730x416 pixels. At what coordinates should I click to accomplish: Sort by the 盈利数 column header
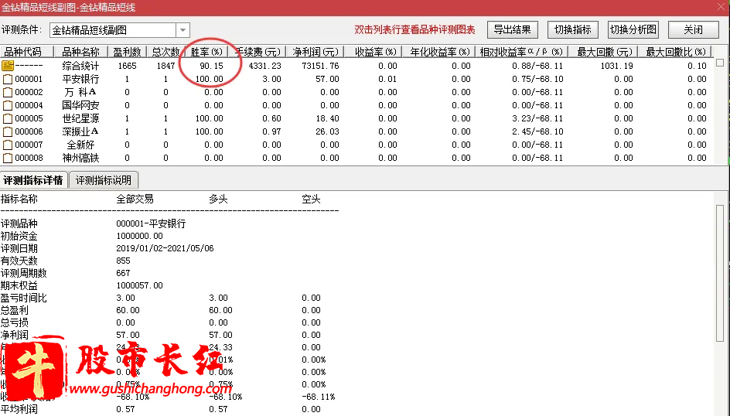click(127, 52)
